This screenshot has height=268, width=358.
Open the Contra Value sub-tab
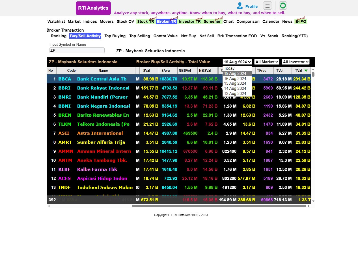pyautogui.click(x=165, y=36)
